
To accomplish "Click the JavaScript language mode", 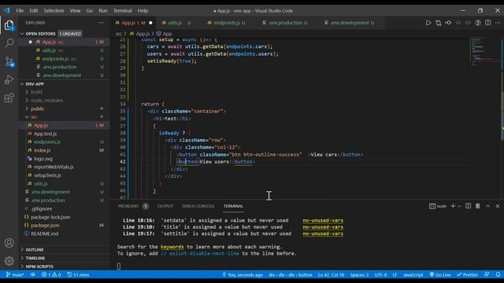I will click(x=413, y=274).
